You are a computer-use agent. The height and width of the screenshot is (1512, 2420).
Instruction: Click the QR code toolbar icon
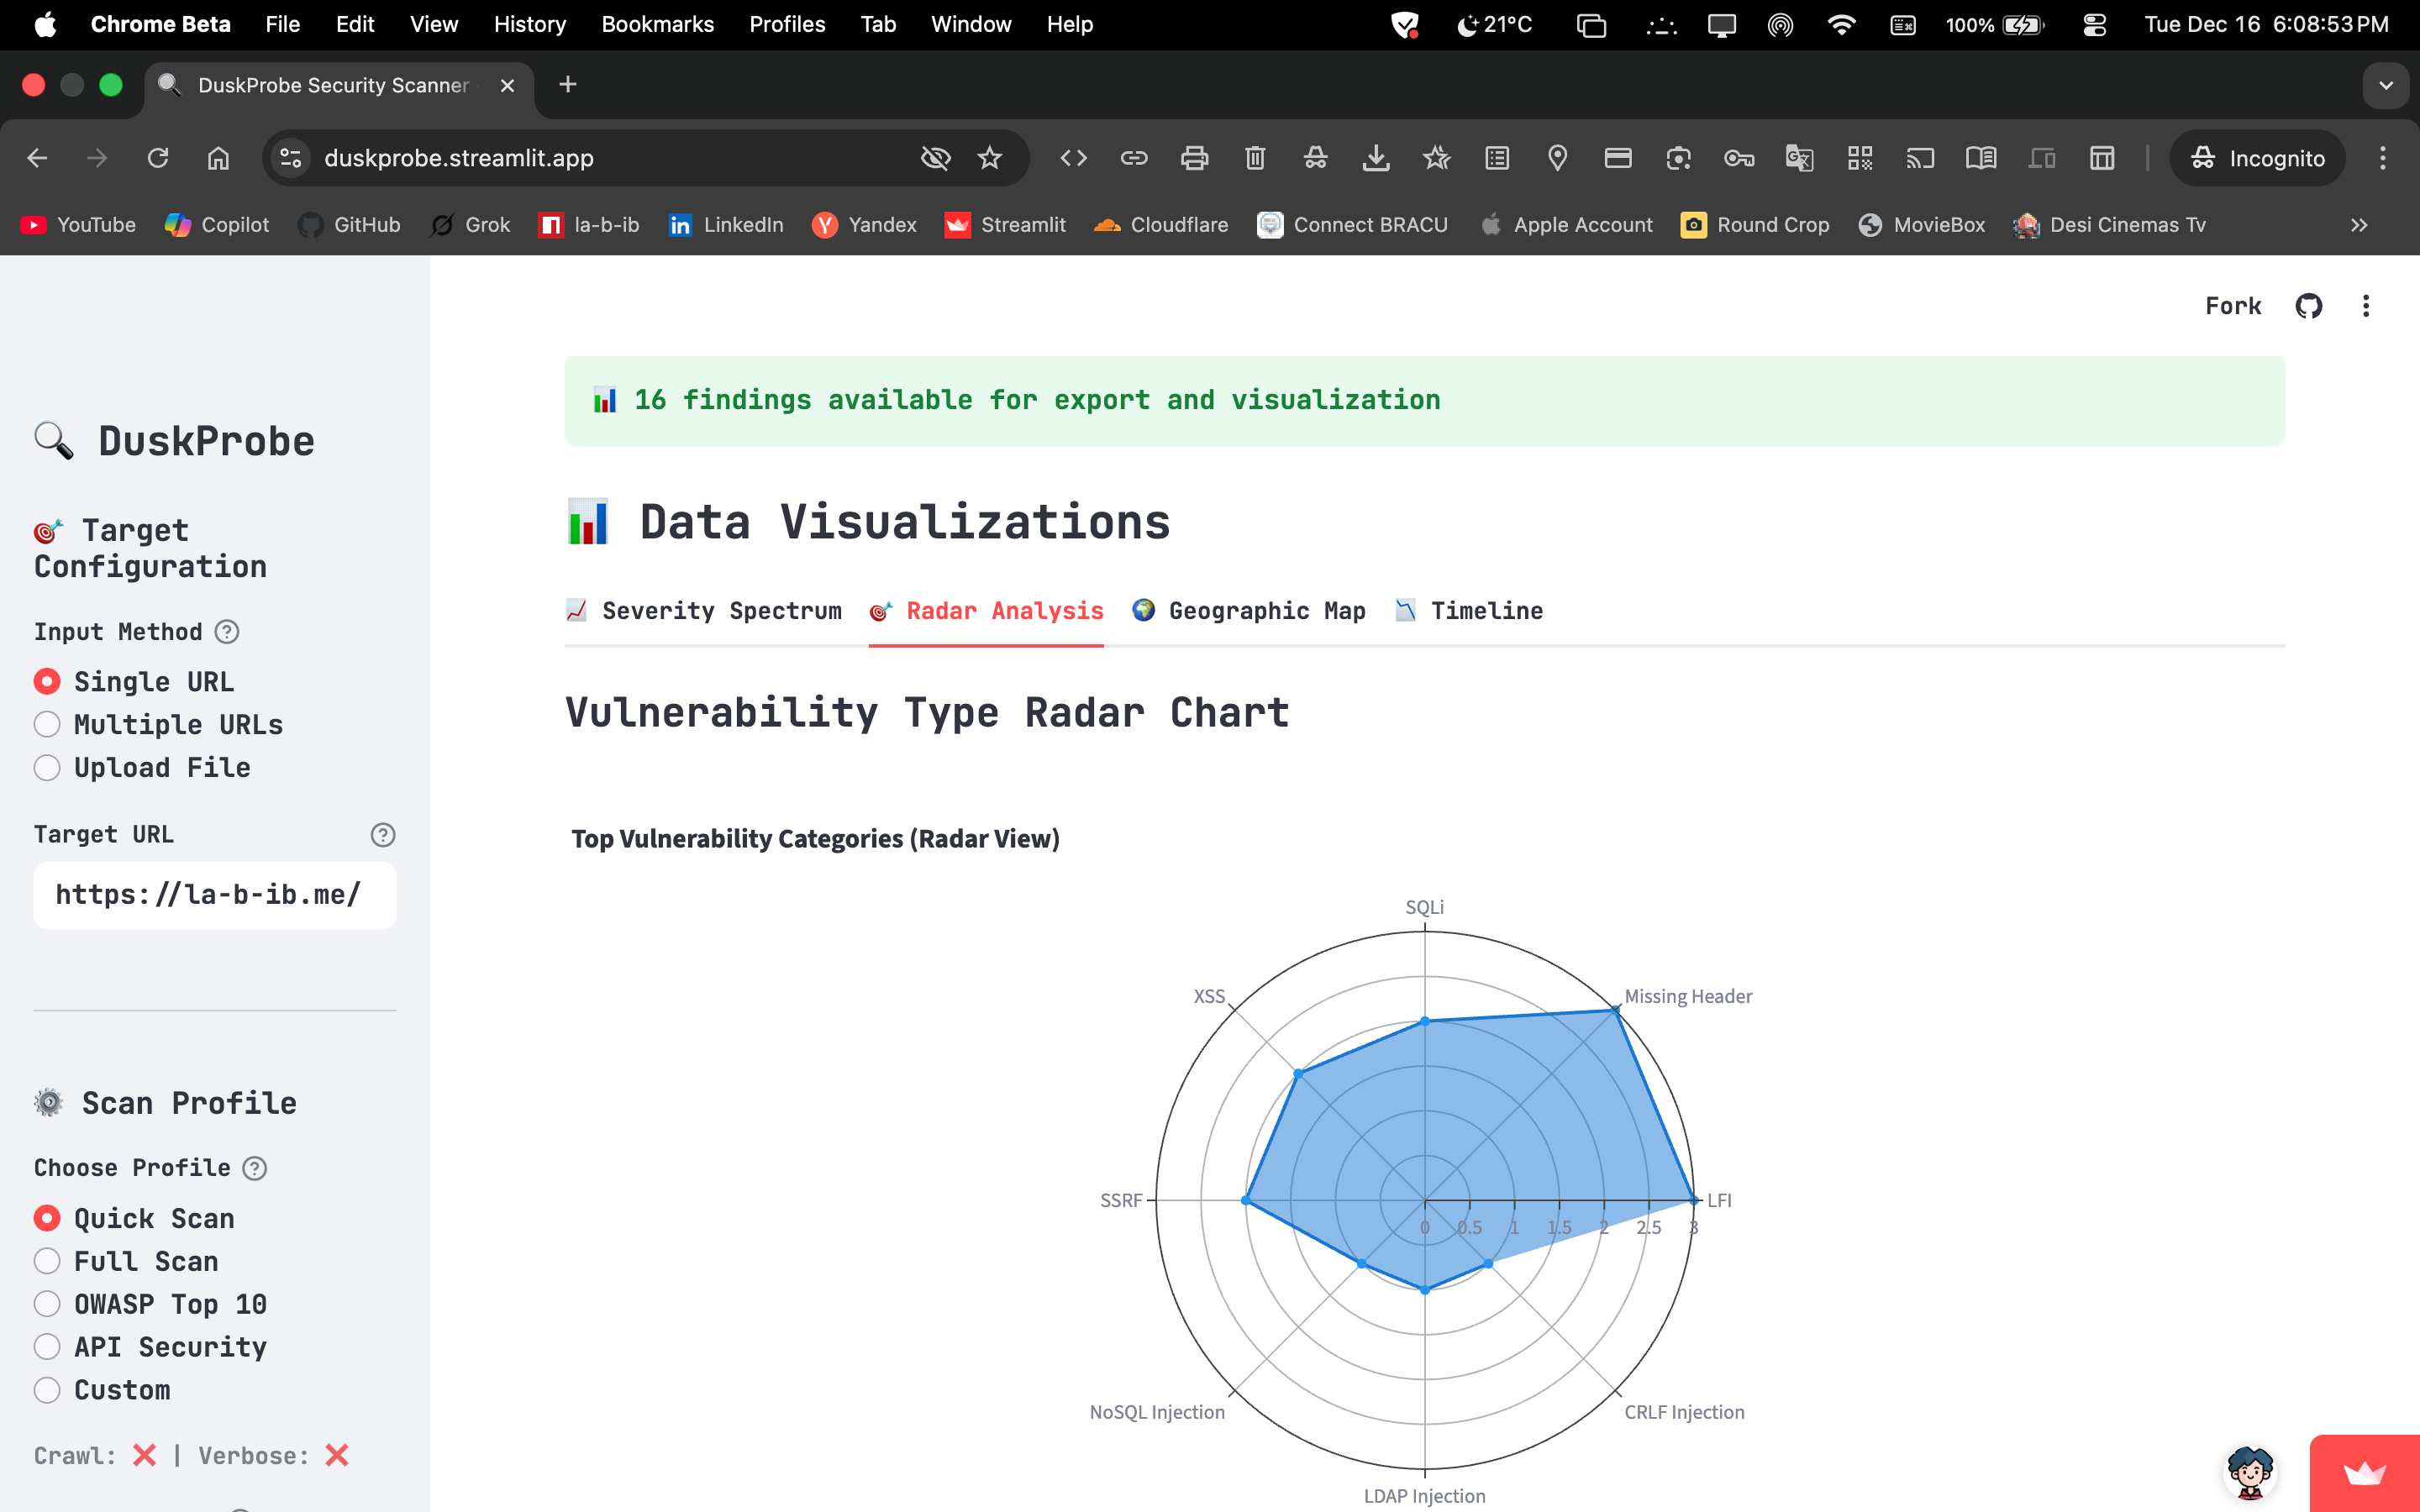[x=1859, y=158]
